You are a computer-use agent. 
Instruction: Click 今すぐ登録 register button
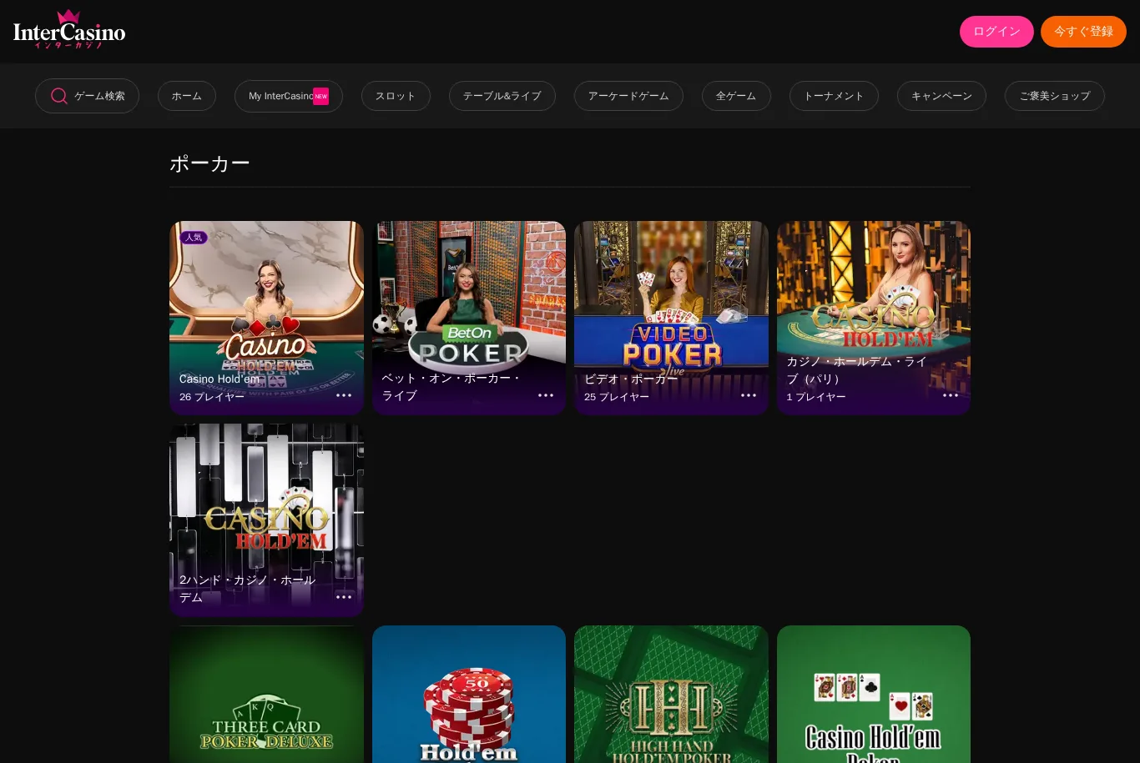[x=1083, y=32]
